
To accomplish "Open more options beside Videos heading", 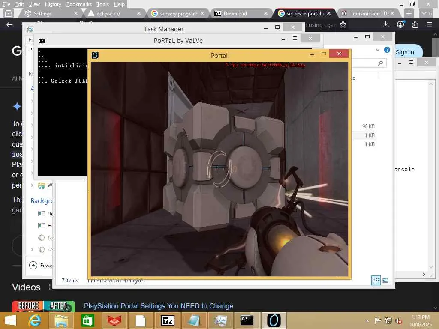I will point(50,287).
